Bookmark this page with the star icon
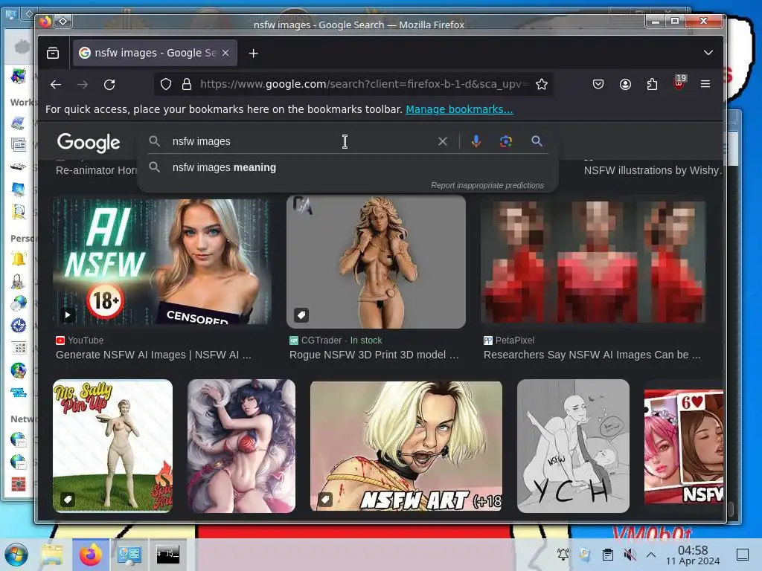Screen dimensions: 762x571 click(x=542, y=85)
